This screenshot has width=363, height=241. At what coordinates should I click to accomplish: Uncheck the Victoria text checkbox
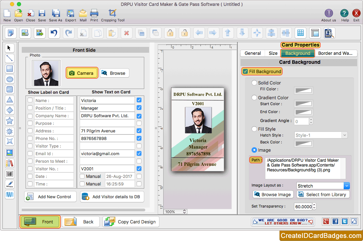pos(139,100)
